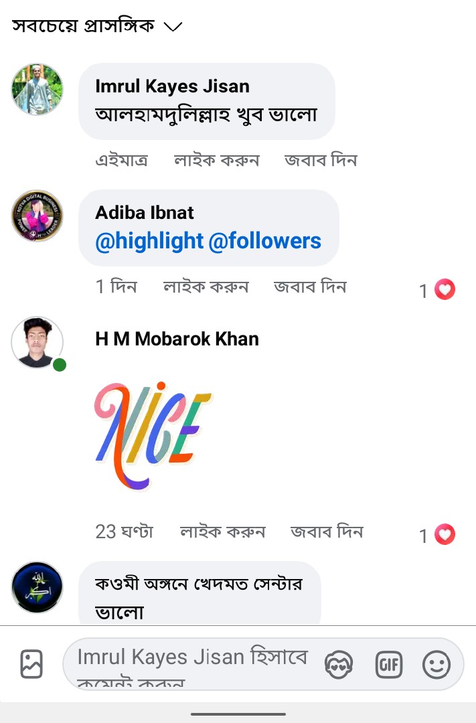Open the Arabic calligraphy profile avatar
The image size is (476, 723).
(x=37, y=587)
